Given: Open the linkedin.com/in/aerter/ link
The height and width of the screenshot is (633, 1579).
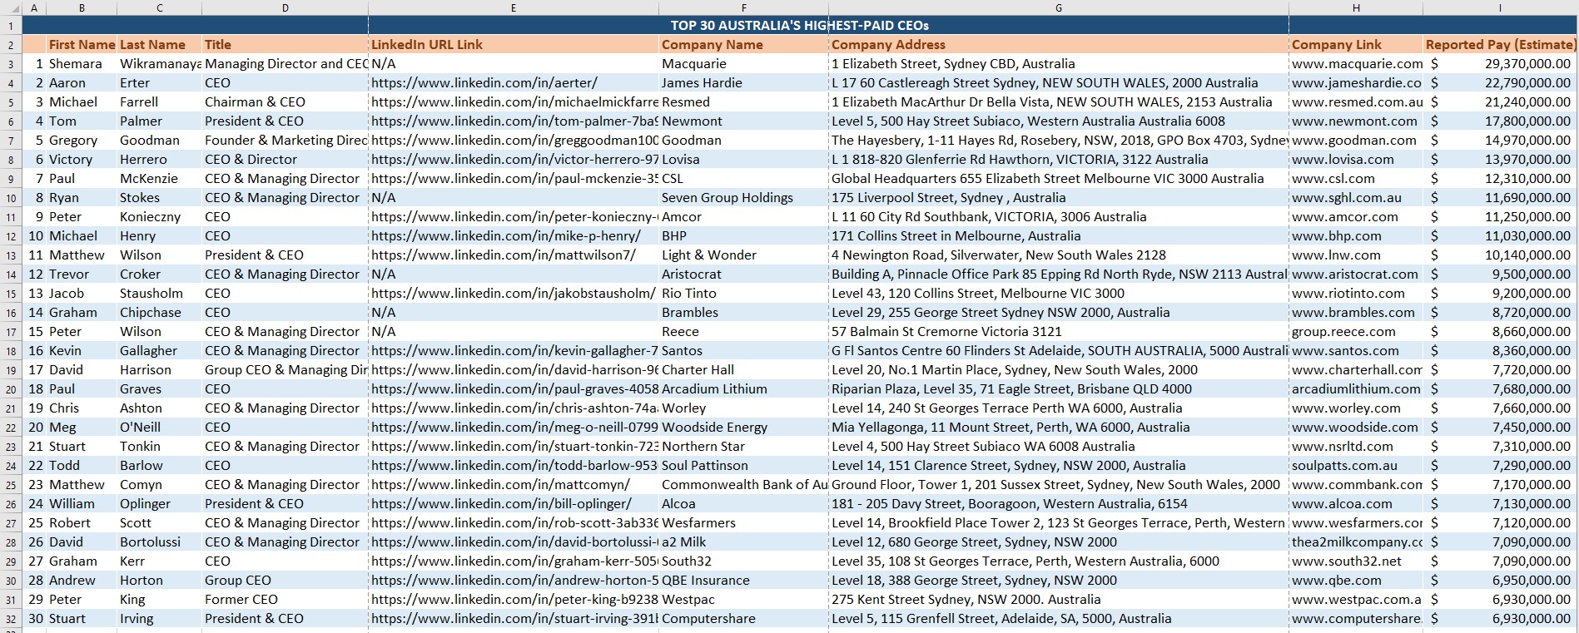Looking at the screenshot, I should coord(484,83).
